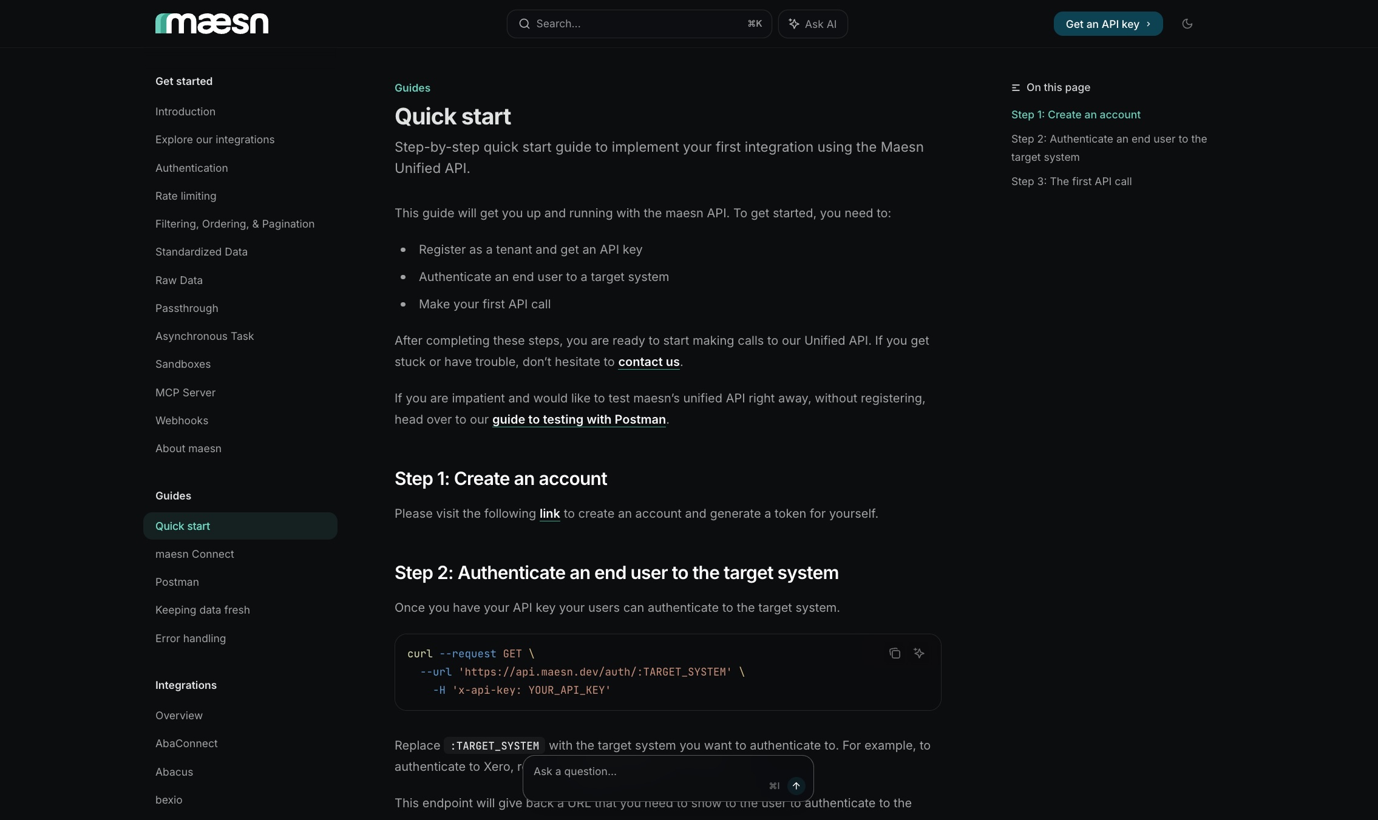
Task: Open the Abacus integration page
Action: [174, 772]
